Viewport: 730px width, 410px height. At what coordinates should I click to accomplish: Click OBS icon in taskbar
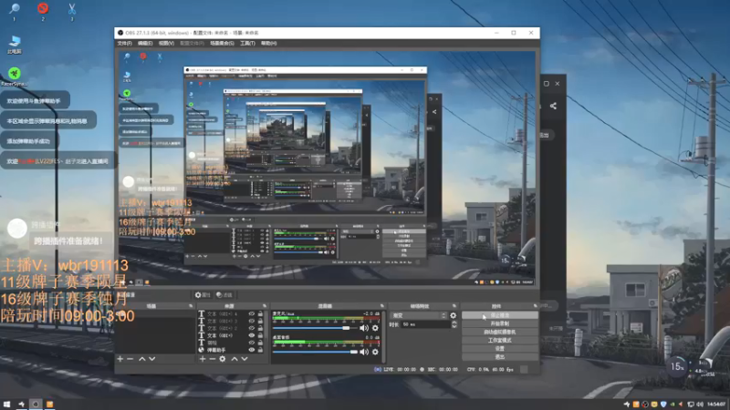(36, 405)
